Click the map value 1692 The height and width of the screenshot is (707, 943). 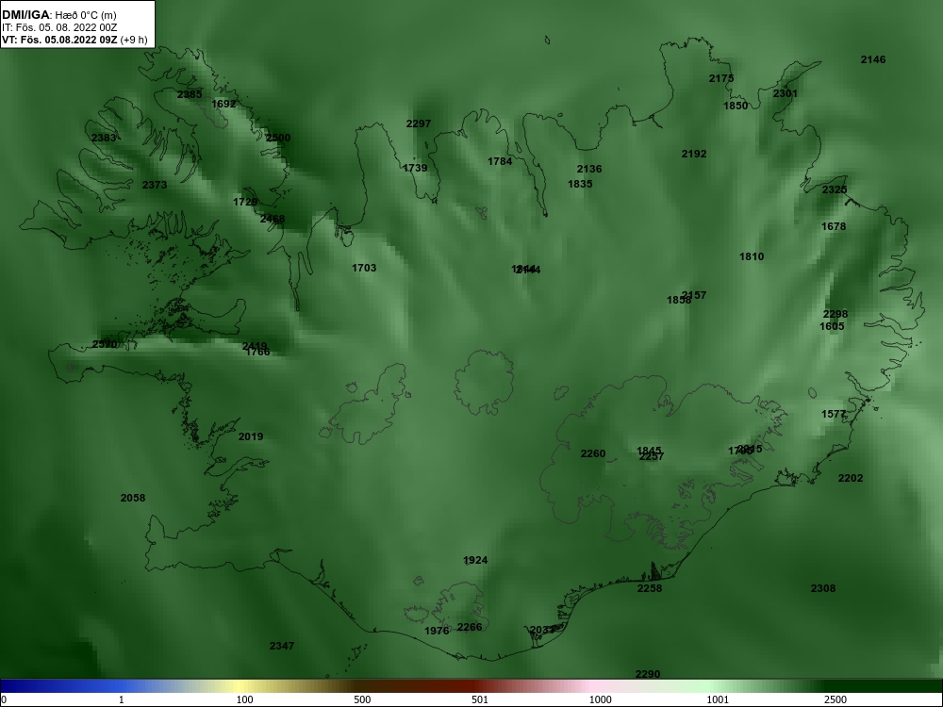[223, 104]
